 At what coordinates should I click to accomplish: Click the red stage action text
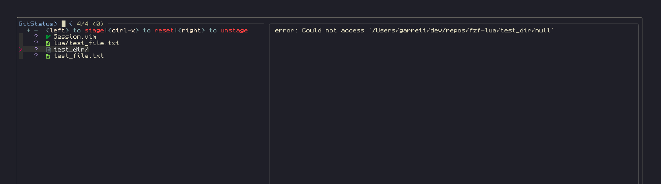coord(95,30)
